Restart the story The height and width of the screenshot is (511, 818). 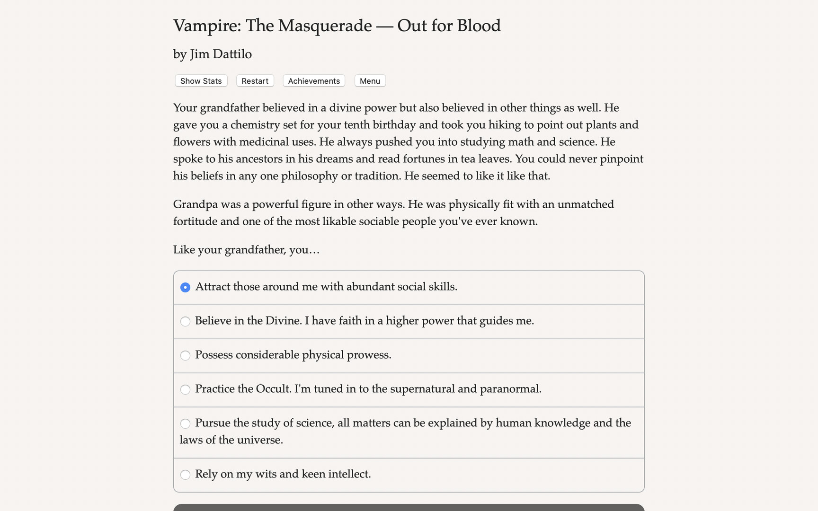coord(255,80)
